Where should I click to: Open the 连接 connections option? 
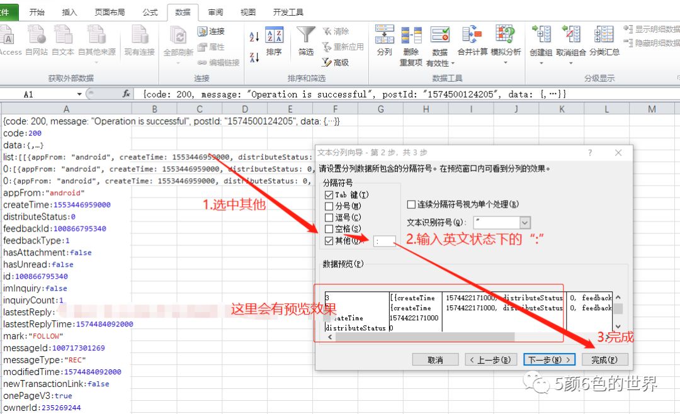211,31
